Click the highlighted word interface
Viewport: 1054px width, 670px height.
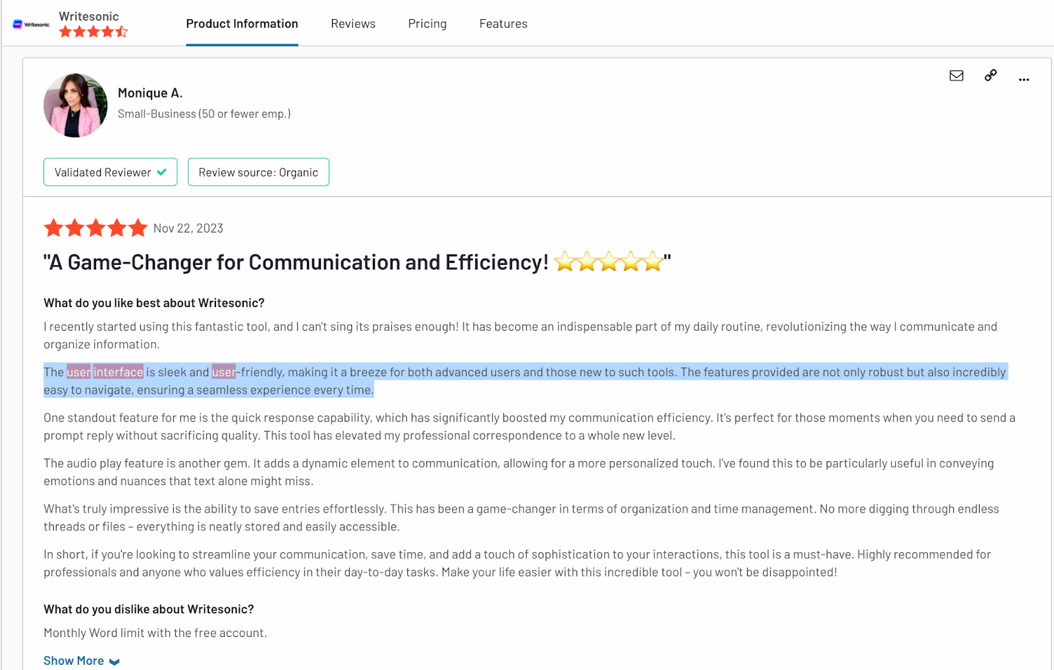(118, 372)
